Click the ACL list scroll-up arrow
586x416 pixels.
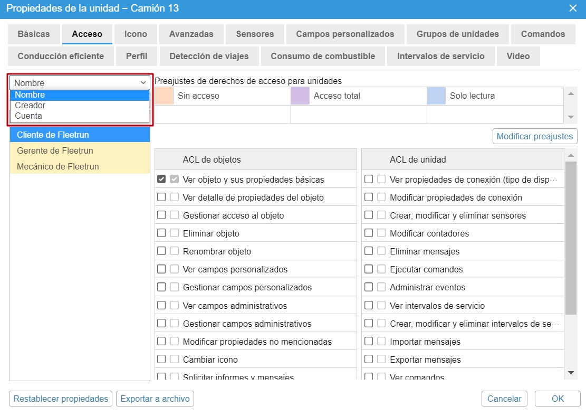coord(570,155)
